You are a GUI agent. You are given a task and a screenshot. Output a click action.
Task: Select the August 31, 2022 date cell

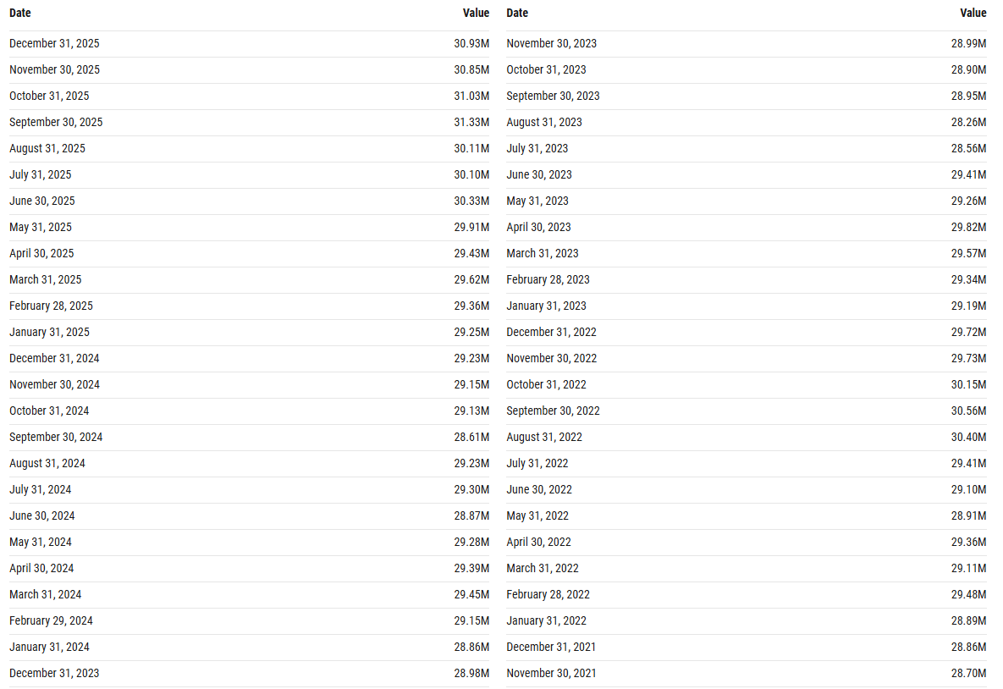[x=544, y=437]
